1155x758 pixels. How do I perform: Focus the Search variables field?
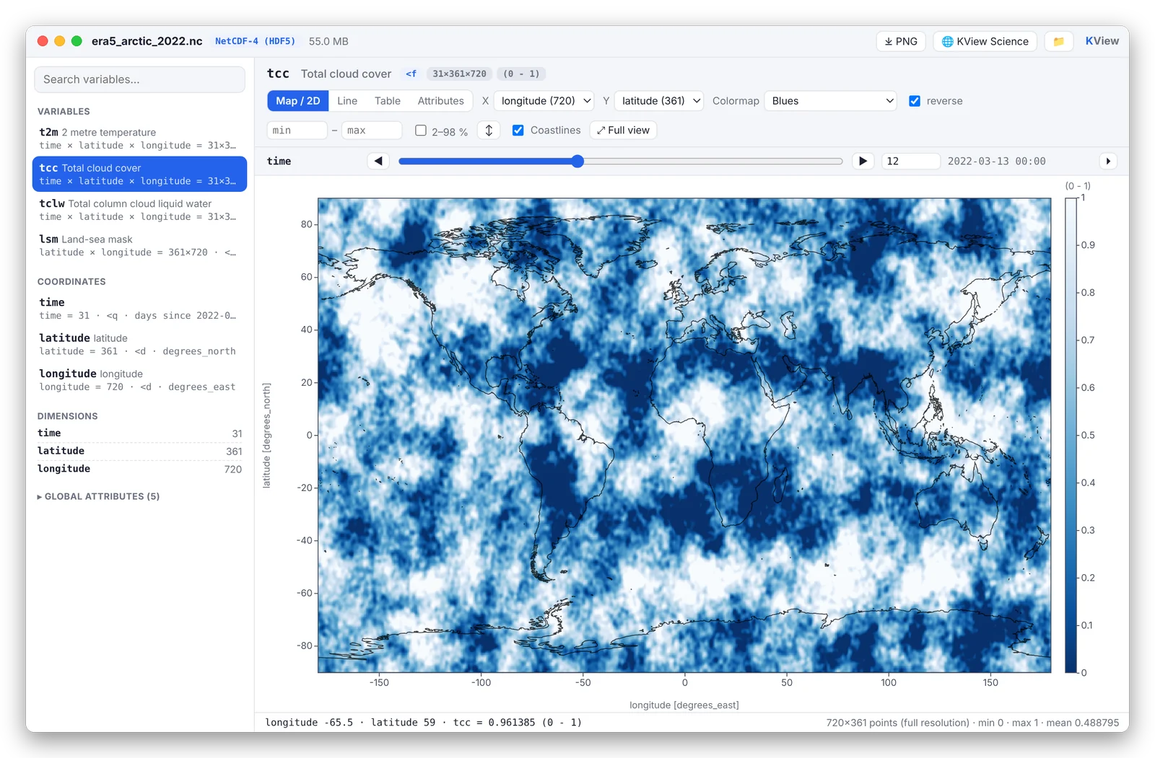139,79
